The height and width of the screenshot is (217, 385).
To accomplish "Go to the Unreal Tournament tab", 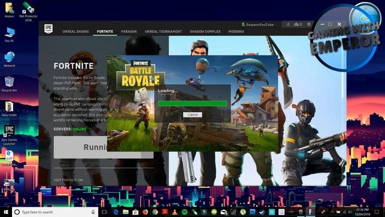I will (x=163, y=31).
